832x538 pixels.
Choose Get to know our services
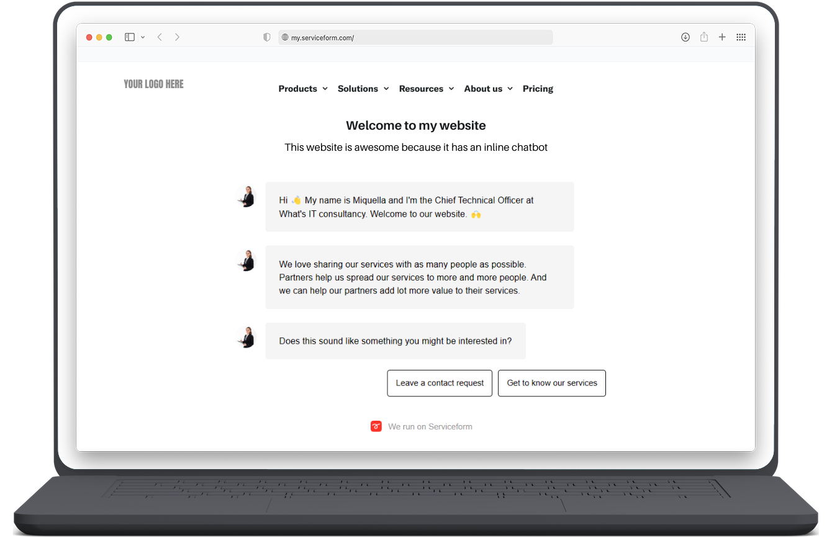click(x=552, y=383)
